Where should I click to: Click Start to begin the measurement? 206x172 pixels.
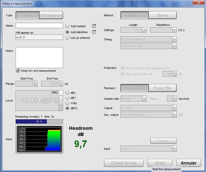(160, 163)
